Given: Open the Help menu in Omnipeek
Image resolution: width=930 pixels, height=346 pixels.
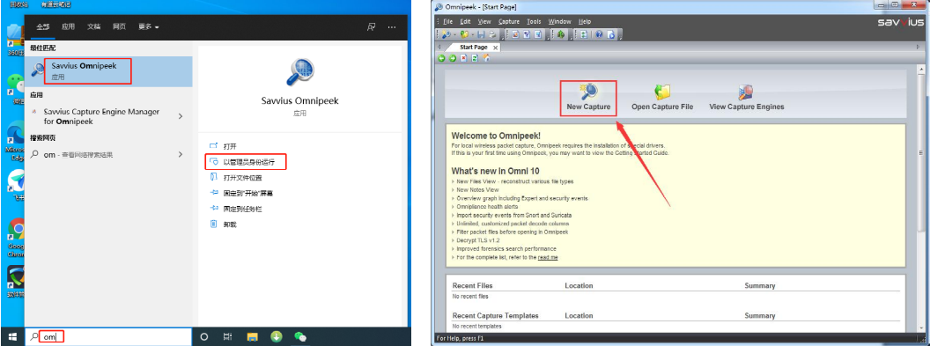Looking at the screenshot, I should click(x=584, y=21).
